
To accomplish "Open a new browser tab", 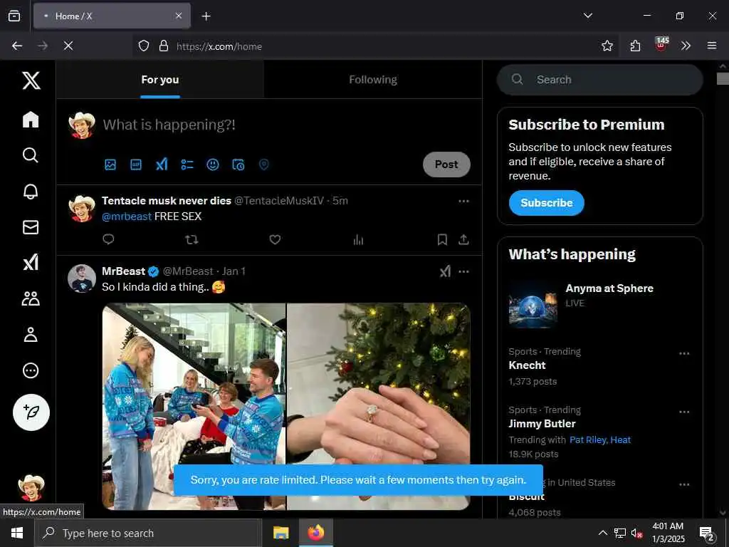I will (206, 16).
